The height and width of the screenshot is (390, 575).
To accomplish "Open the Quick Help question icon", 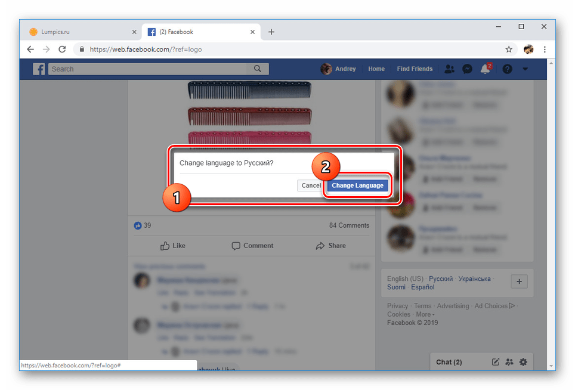I will point(507,69).
